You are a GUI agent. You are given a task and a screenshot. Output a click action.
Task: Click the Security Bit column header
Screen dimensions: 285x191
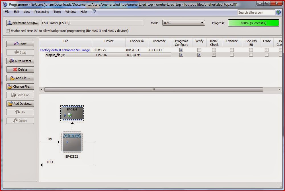(251, 43)
